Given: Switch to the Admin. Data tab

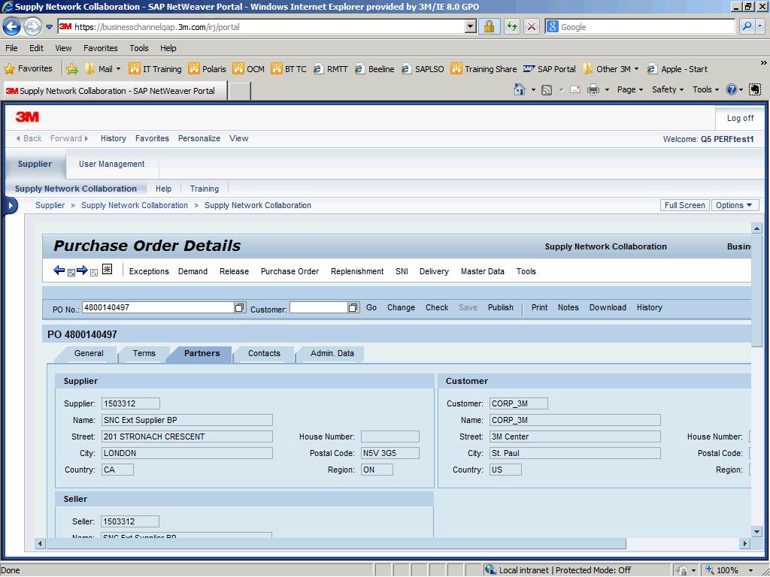Looking at the screenshot, I should (332, 353).
